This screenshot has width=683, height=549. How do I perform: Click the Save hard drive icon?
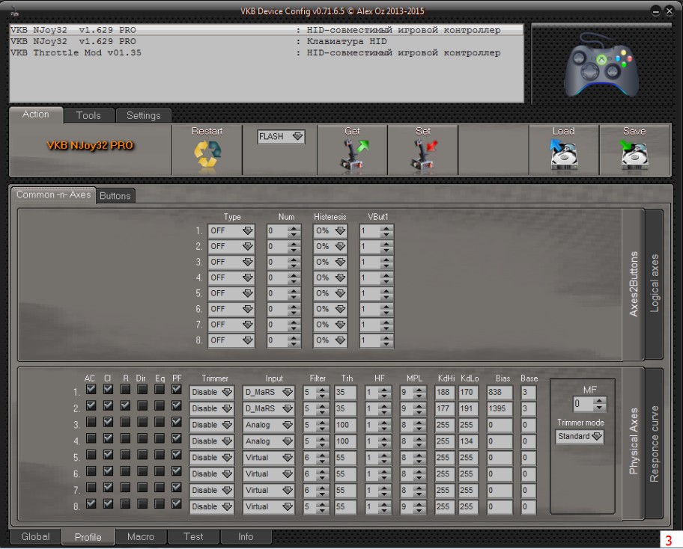pyautogui.click(x=634, y=154)
